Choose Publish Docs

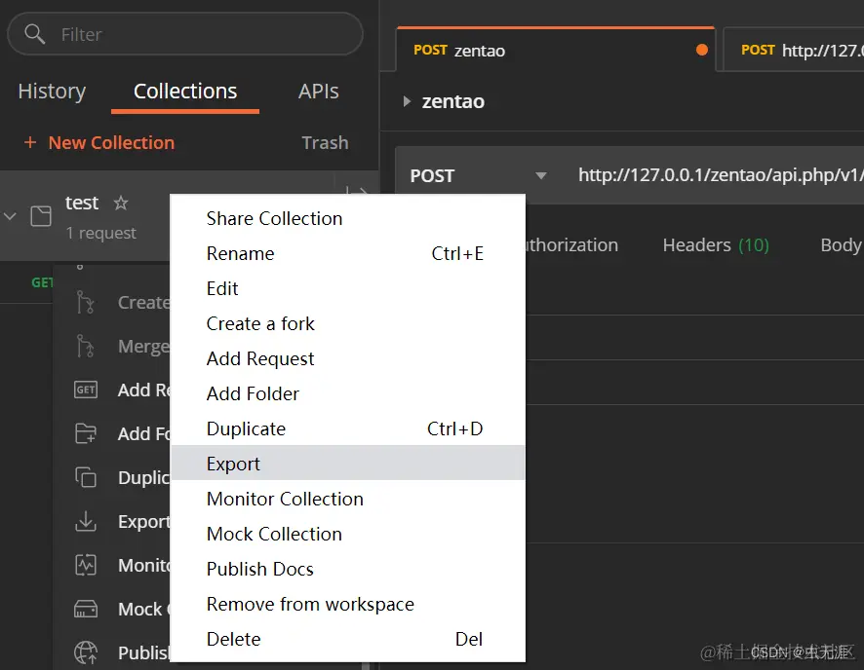point(348,570)
